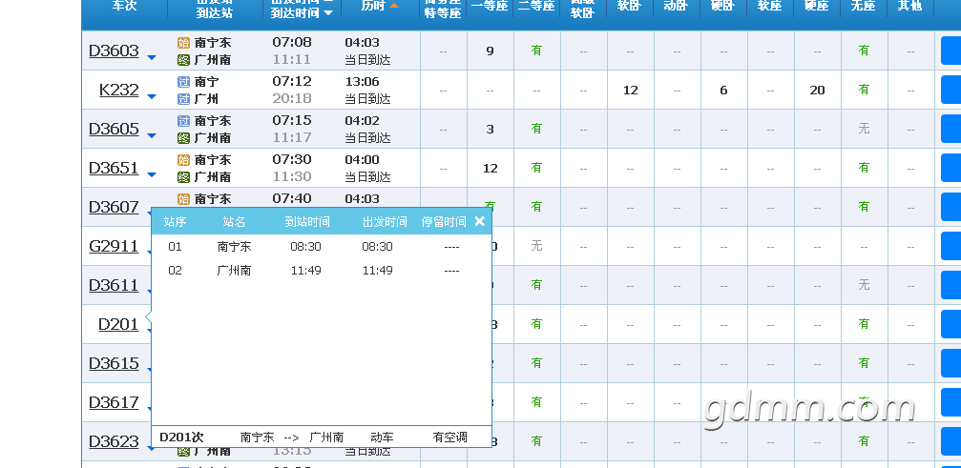This screenshot has height=468, width=961.
Task: Click 到站时间 header in popup
Action: coord(307,221)
